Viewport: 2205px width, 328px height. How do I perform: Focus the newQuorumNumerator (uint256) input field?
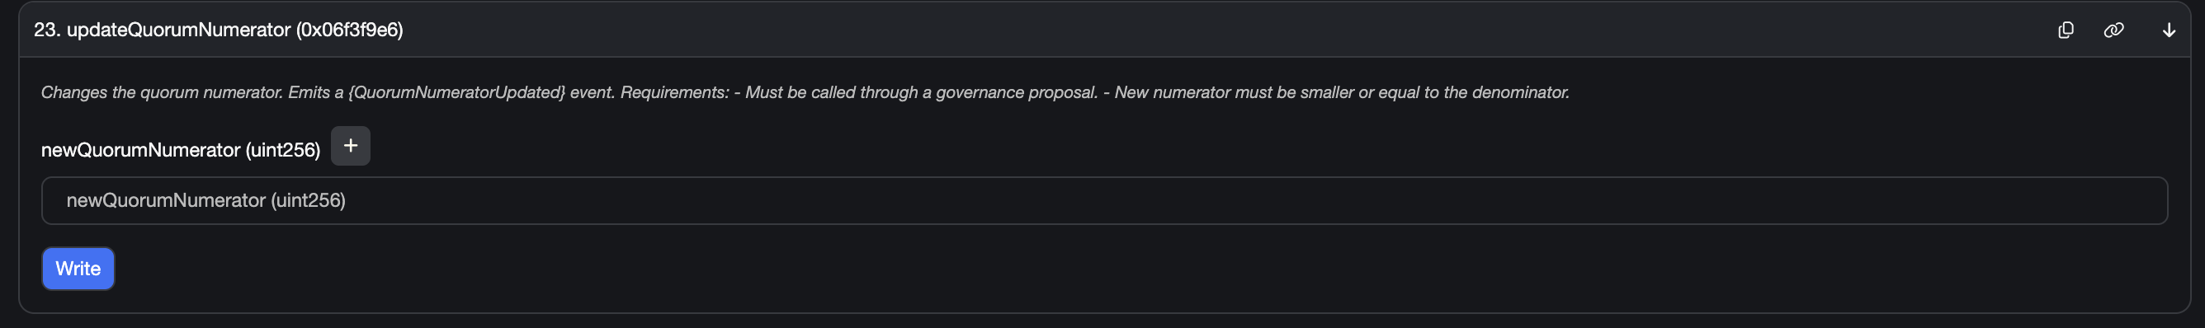click(1104, 201)
